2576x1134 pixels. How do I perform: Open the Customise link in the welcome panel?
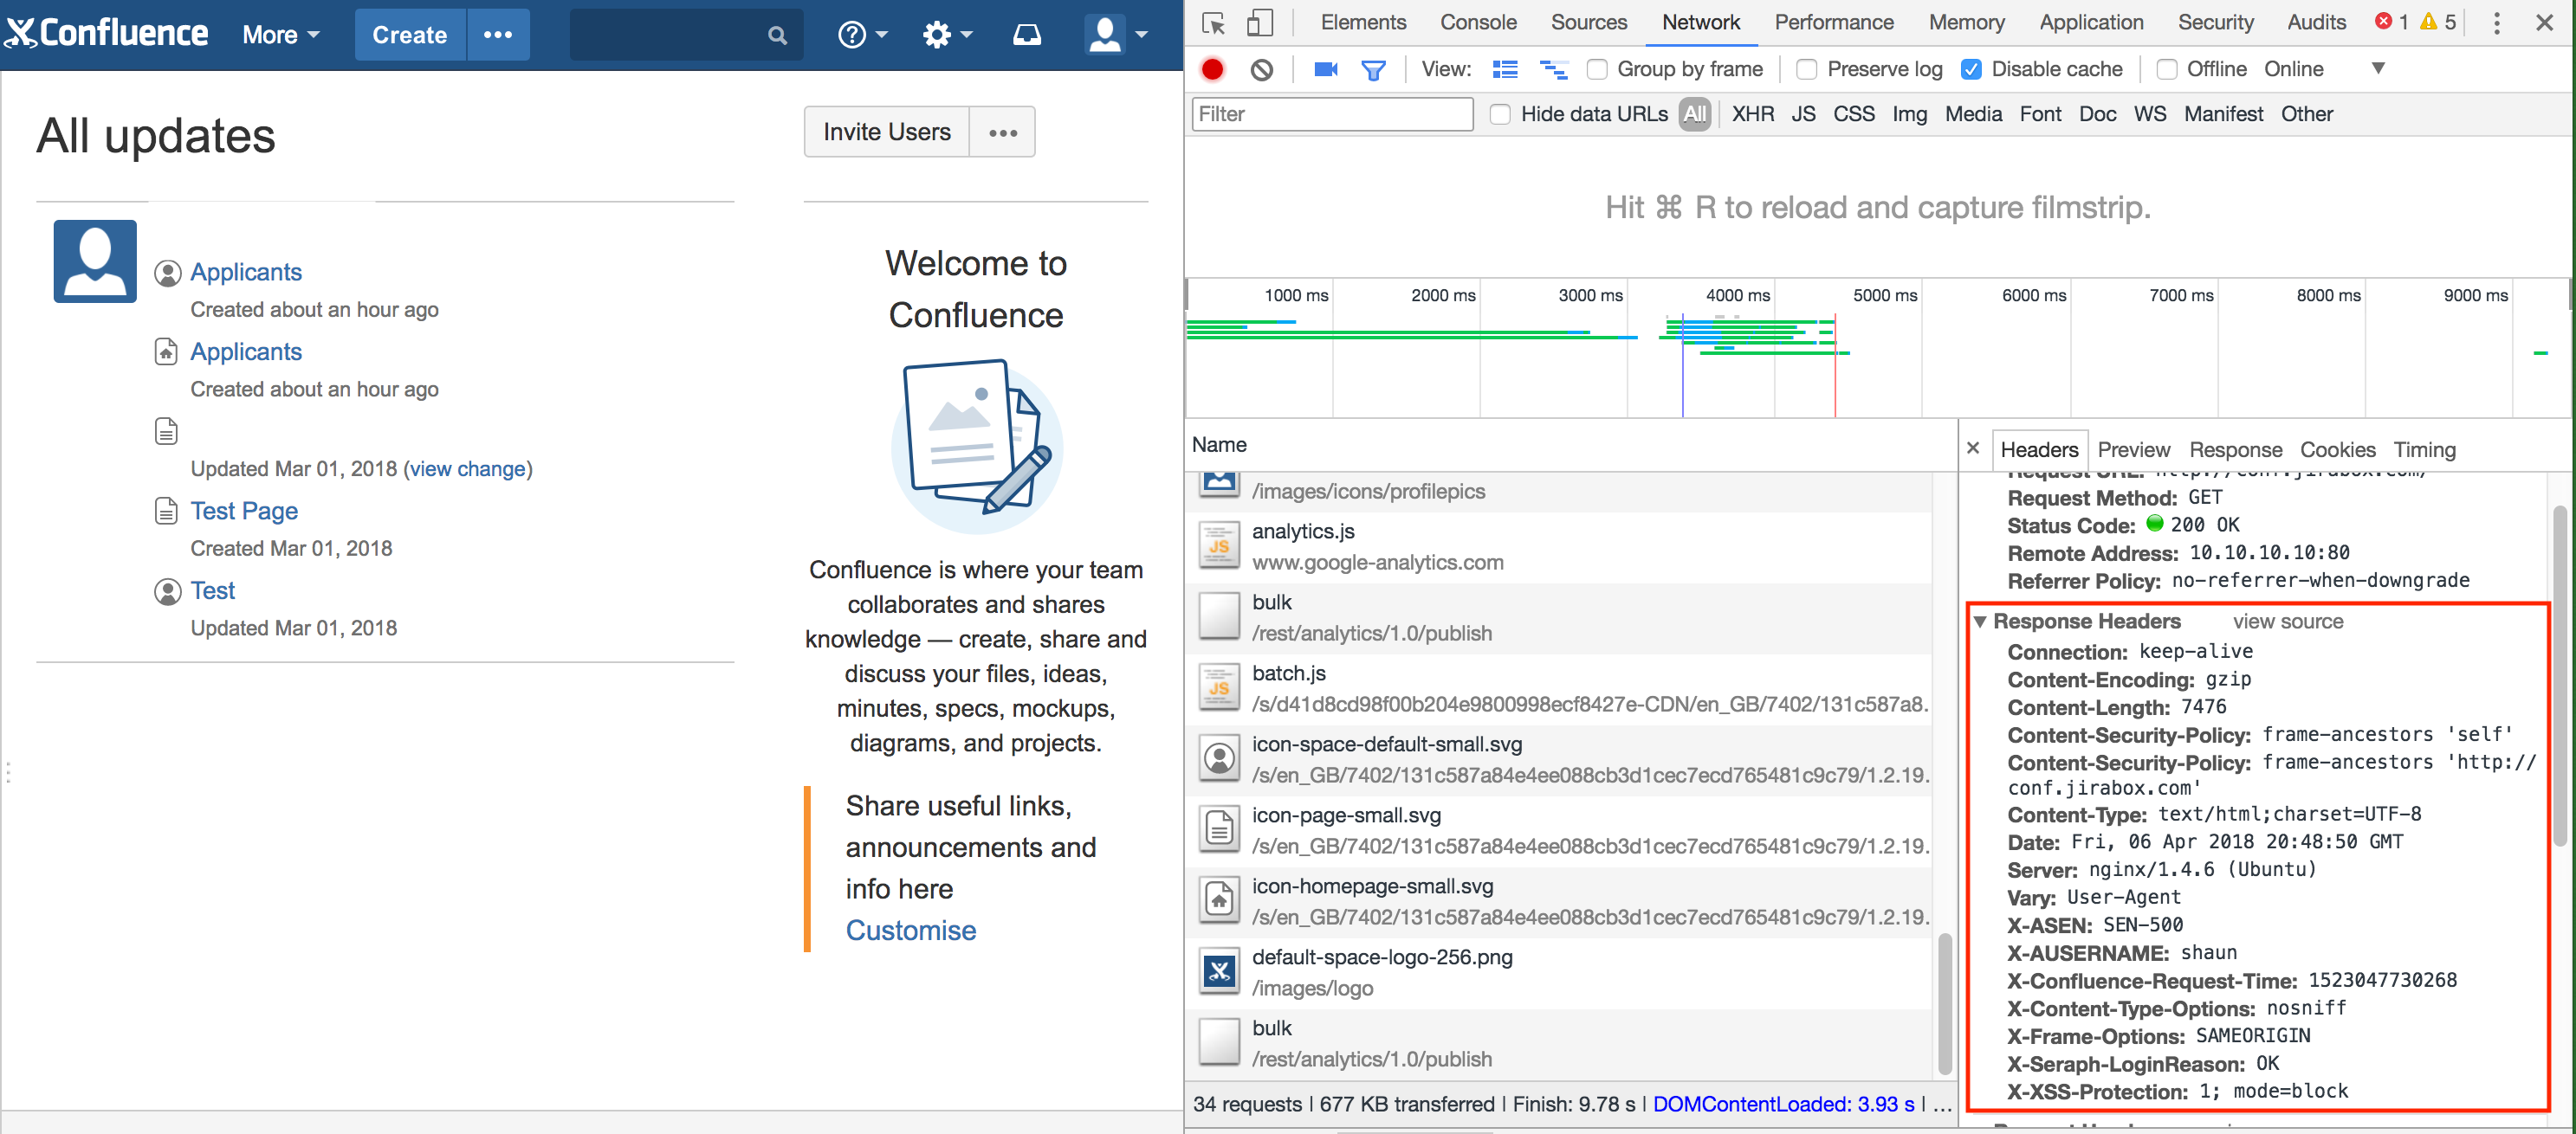pyautogui.click(x=910, y=931)
